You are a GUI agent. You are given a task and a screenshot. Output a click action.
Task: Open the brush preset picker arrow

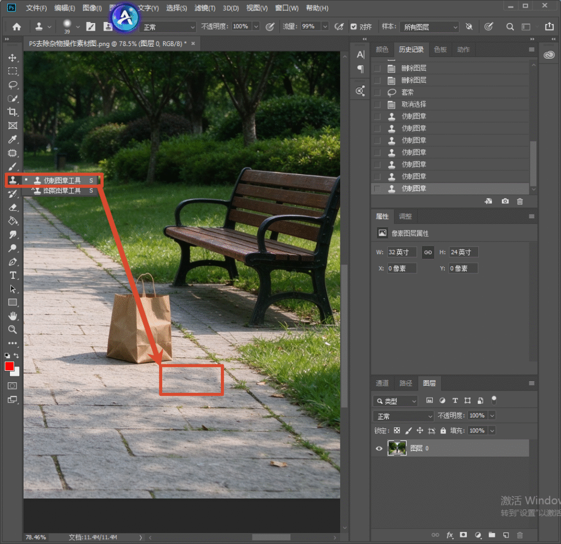pos(78,27)
